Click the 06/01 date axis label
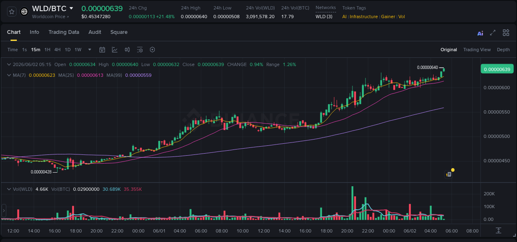This screenshot has width=517, height=242. click(159, 231)
